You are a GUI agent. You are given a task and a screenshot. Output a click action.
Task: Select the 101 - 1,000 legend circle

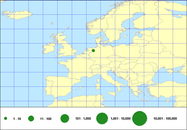[65, 119]
